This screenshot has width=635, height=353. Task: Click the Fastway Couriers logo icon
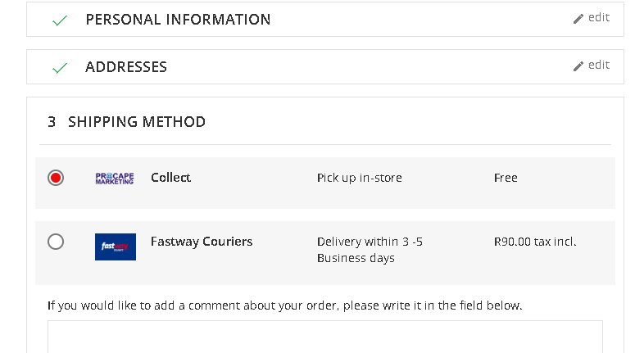(x=116, y=247)
